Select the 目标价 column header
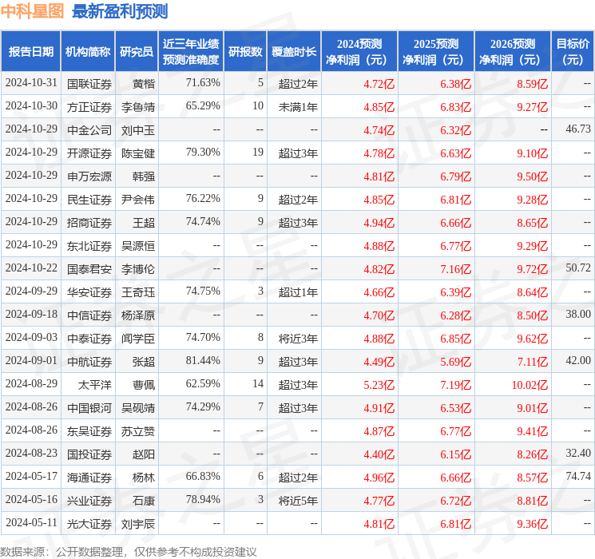The width and height of the screenshot is (595, 559). (x=573, y=52)
